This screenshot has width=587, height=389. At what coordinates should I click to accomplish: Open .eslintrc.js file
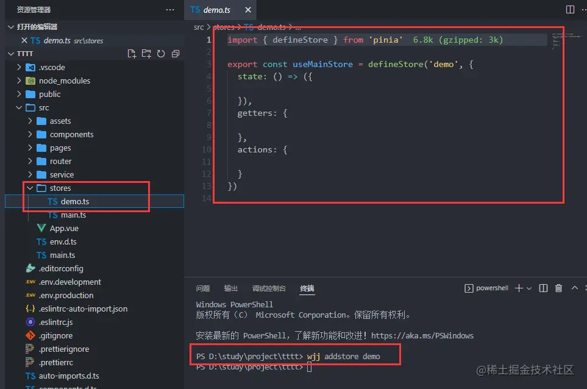pos(94,323)
